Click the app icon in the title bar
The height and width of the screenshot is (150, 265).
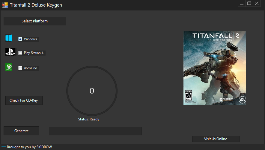(5, 5)
